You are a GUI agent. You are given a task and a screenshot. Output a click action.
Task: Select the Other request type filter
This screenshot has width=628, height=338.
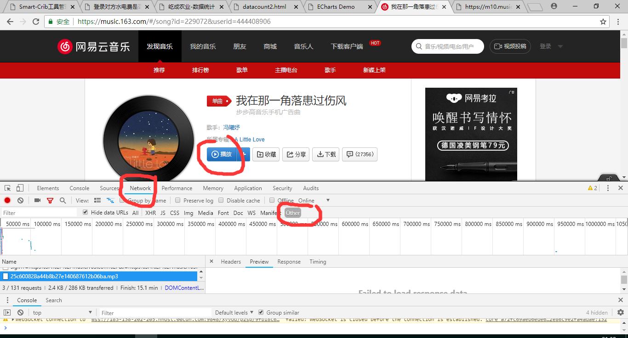coord(292,213)
